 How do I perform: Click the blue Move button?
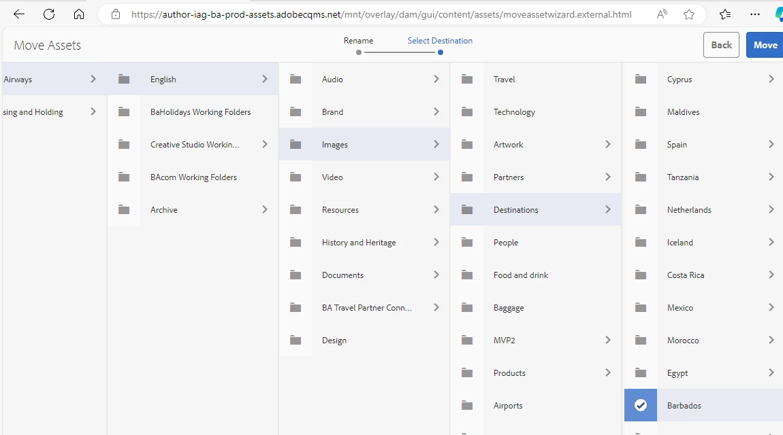click(x=765, y=45)
